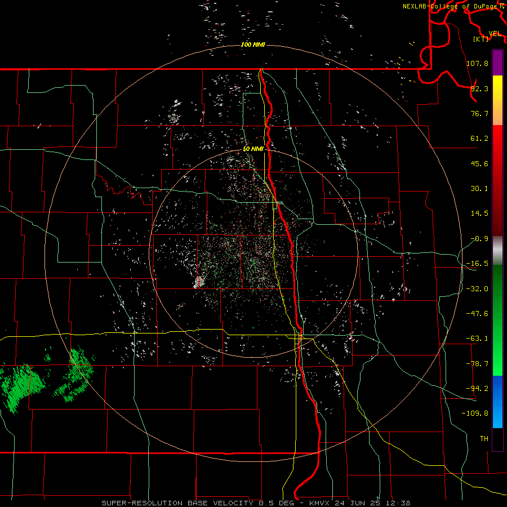Screen dimensions: 507x507
Task: Pick the green segment of color bar
Action: [x=497, y=320]
